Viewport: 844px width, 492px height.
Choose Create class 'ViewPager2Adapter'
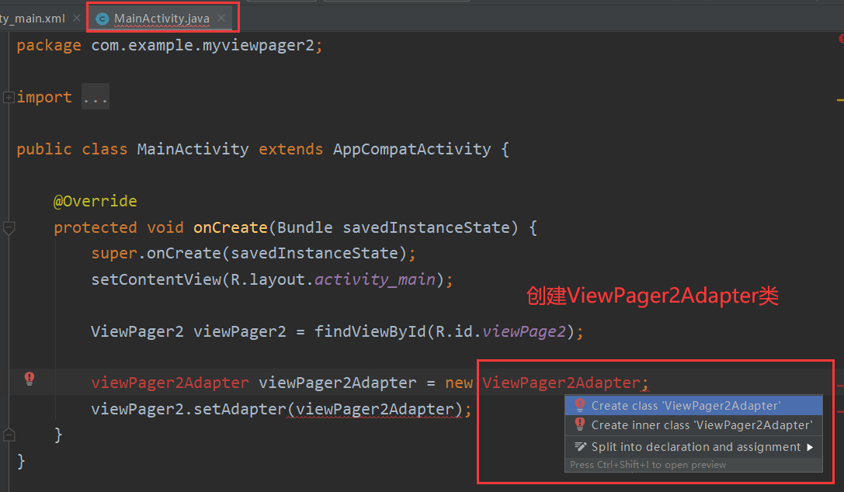pos(693,405)
